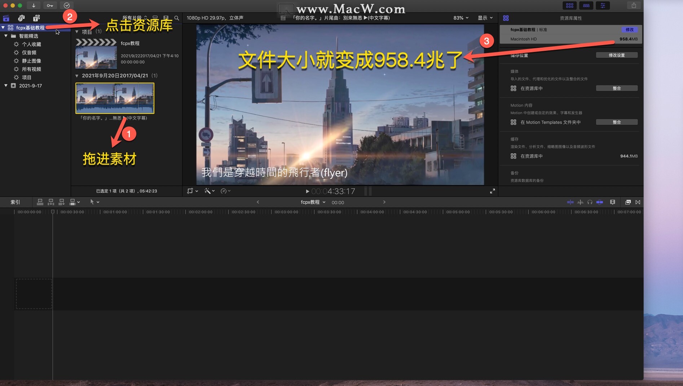The height and width of the screenshot is (386, 683).
Task: Expand viewer to full screen
Action: (492, 191)
